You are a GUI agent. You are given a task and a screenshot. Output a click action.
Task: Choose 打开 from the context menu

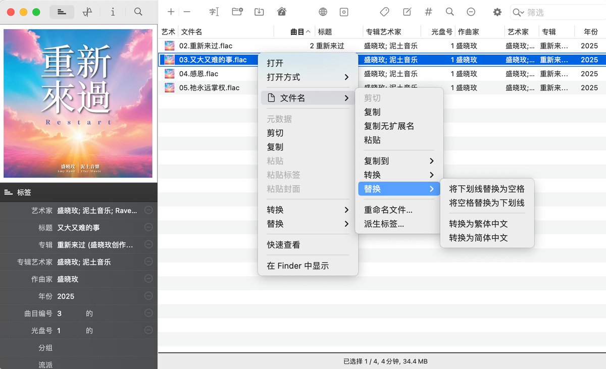[x=308, y=63]
